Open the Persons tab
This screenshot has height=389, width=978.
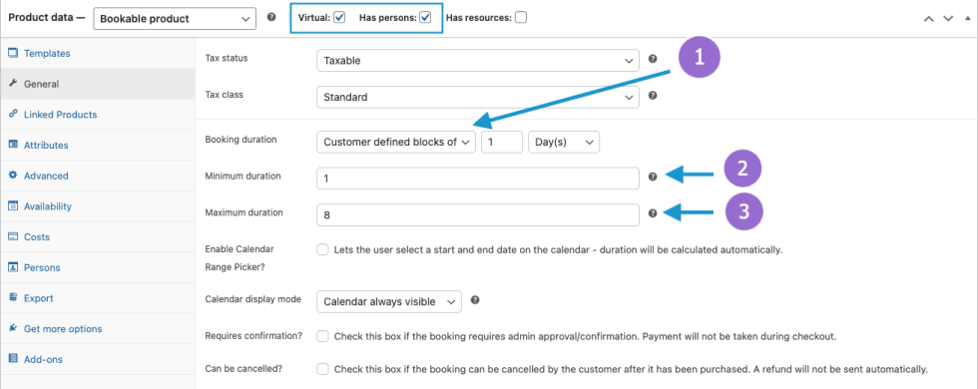tap(42, 267)
